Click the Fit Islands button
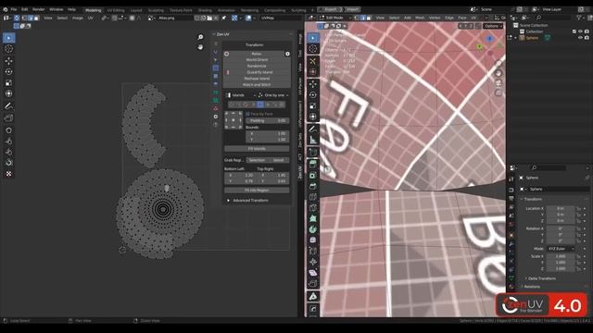Image resolution: width=593 pixels, height=333 pixels. (257, 149)
